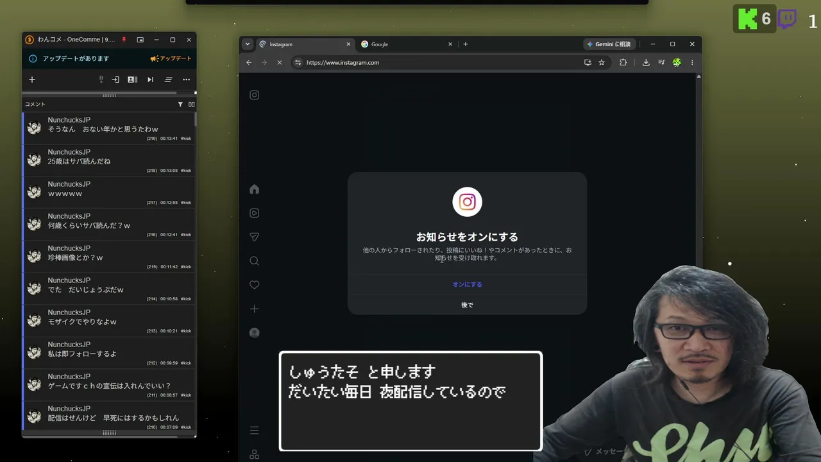Filter comments with the funnel icon

click(180, 104)
